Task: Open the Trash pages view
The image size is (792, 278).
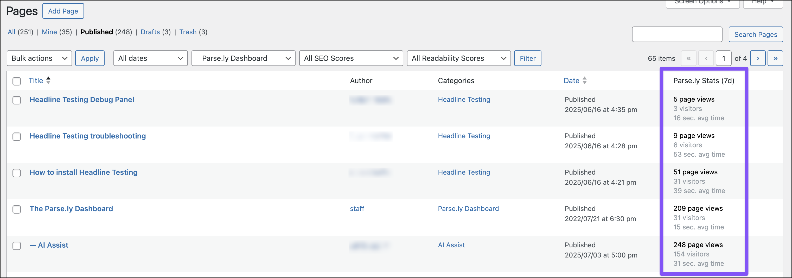Action: (x=188, y=32)
